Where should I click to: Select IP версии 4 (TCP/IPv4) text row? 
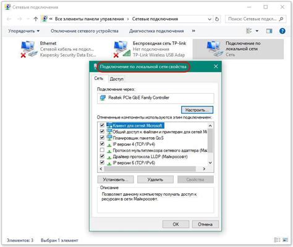pyautogui.click(x=134, y=144)
